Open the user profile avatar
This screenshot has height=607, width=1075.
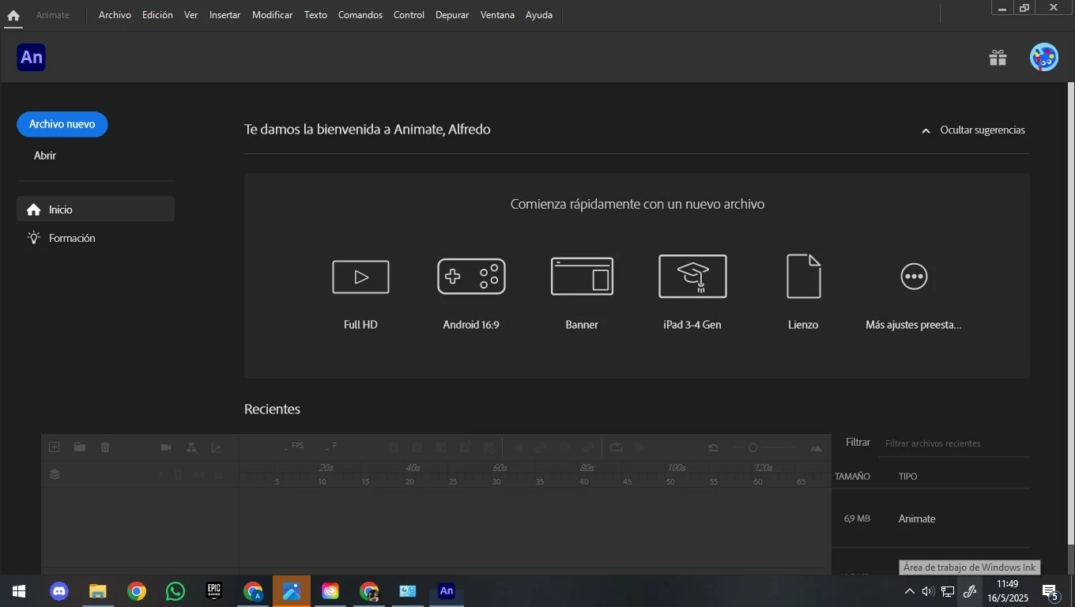(x=1044, y=58)
